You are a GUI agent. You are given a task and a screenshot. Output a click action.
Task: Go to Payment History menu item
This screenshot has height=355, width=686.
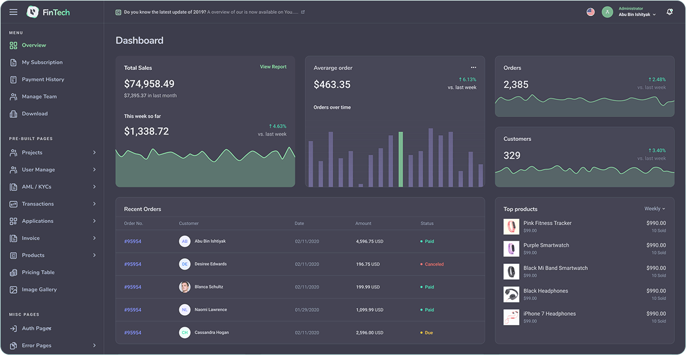(x=43, y=80)
